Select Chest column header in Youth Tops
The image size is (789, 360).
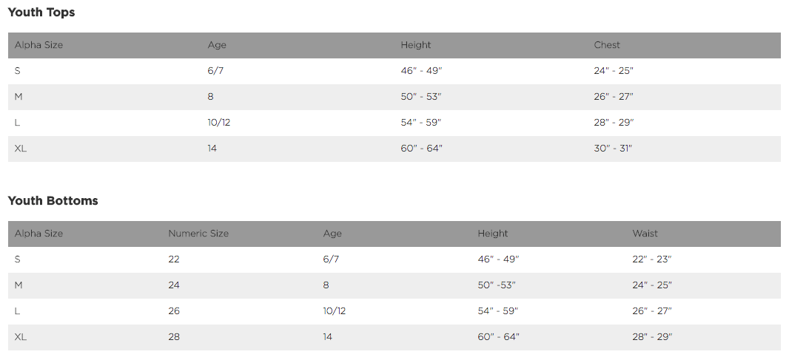tap(607, 45)
